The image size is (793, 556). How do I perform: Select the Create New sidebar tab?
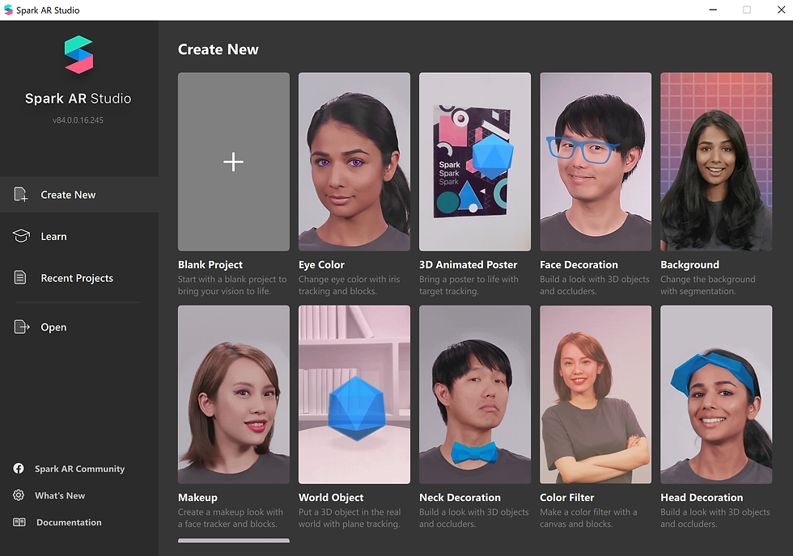coord(79,195)
